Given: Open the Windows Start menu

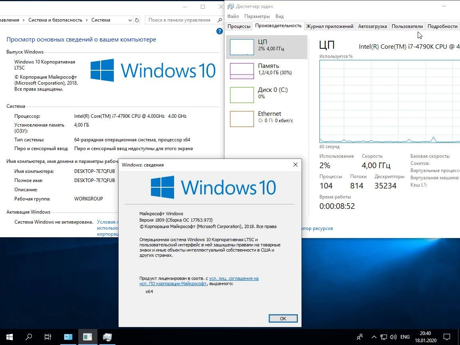Looking at the screenshot, I should point(10,337).
